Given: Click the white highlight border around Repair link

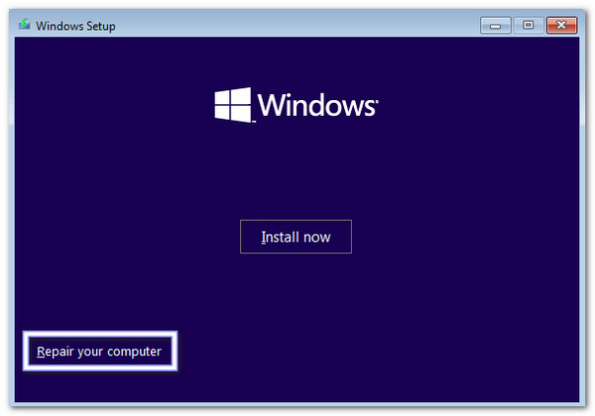Looking at the screenshot, I should 99,334.
